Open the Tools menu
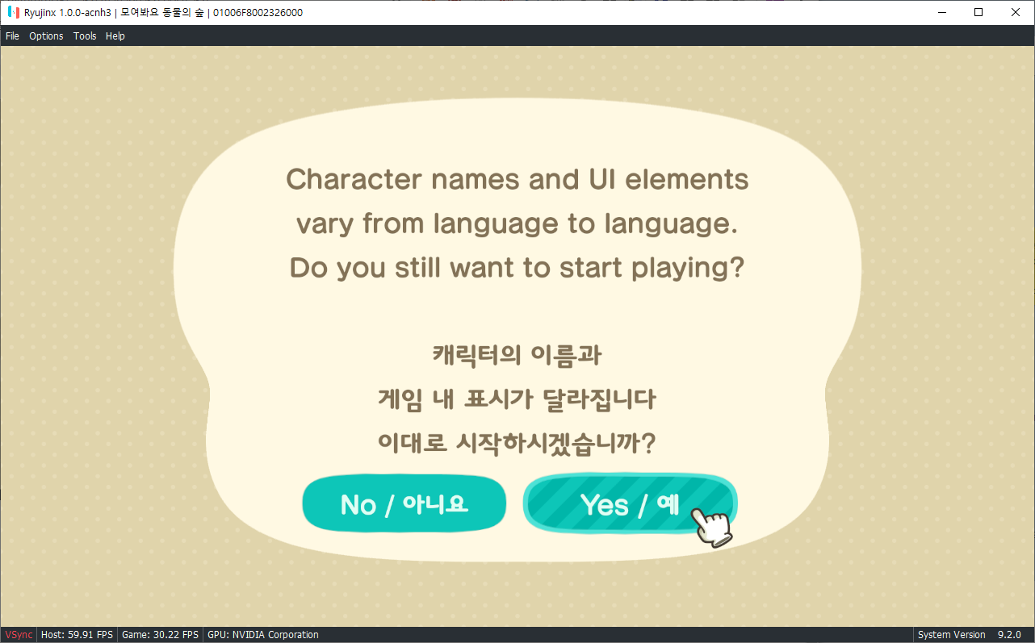1035x643 pixels. pos(85,36)
